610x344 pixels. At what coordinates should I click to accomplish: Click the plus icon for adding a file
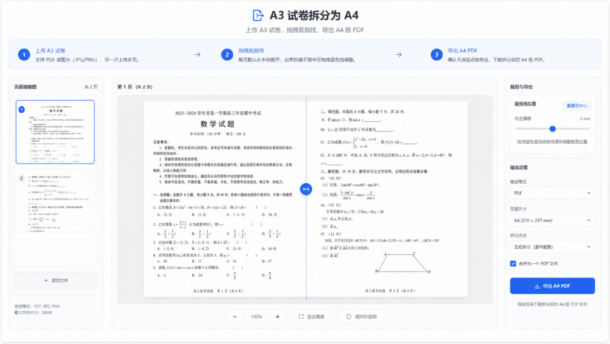tap(46, 280)
